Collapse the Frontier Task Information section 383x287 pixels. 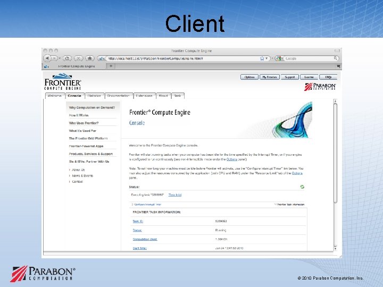point(289,205)
